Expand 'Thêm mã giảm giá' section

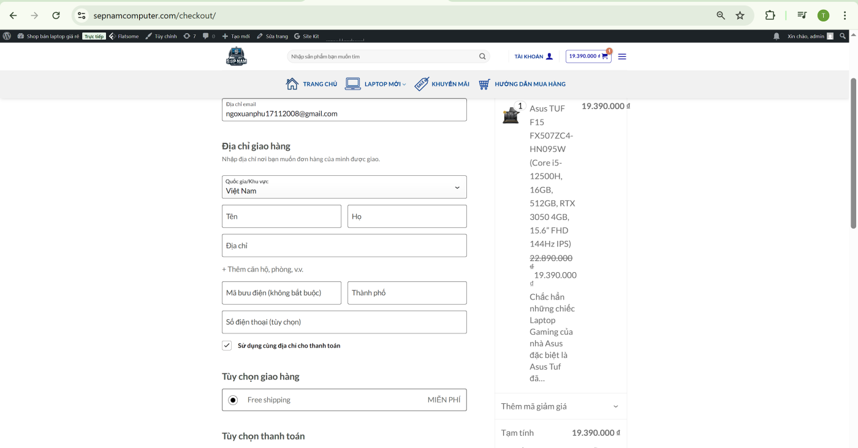point(560,406)
